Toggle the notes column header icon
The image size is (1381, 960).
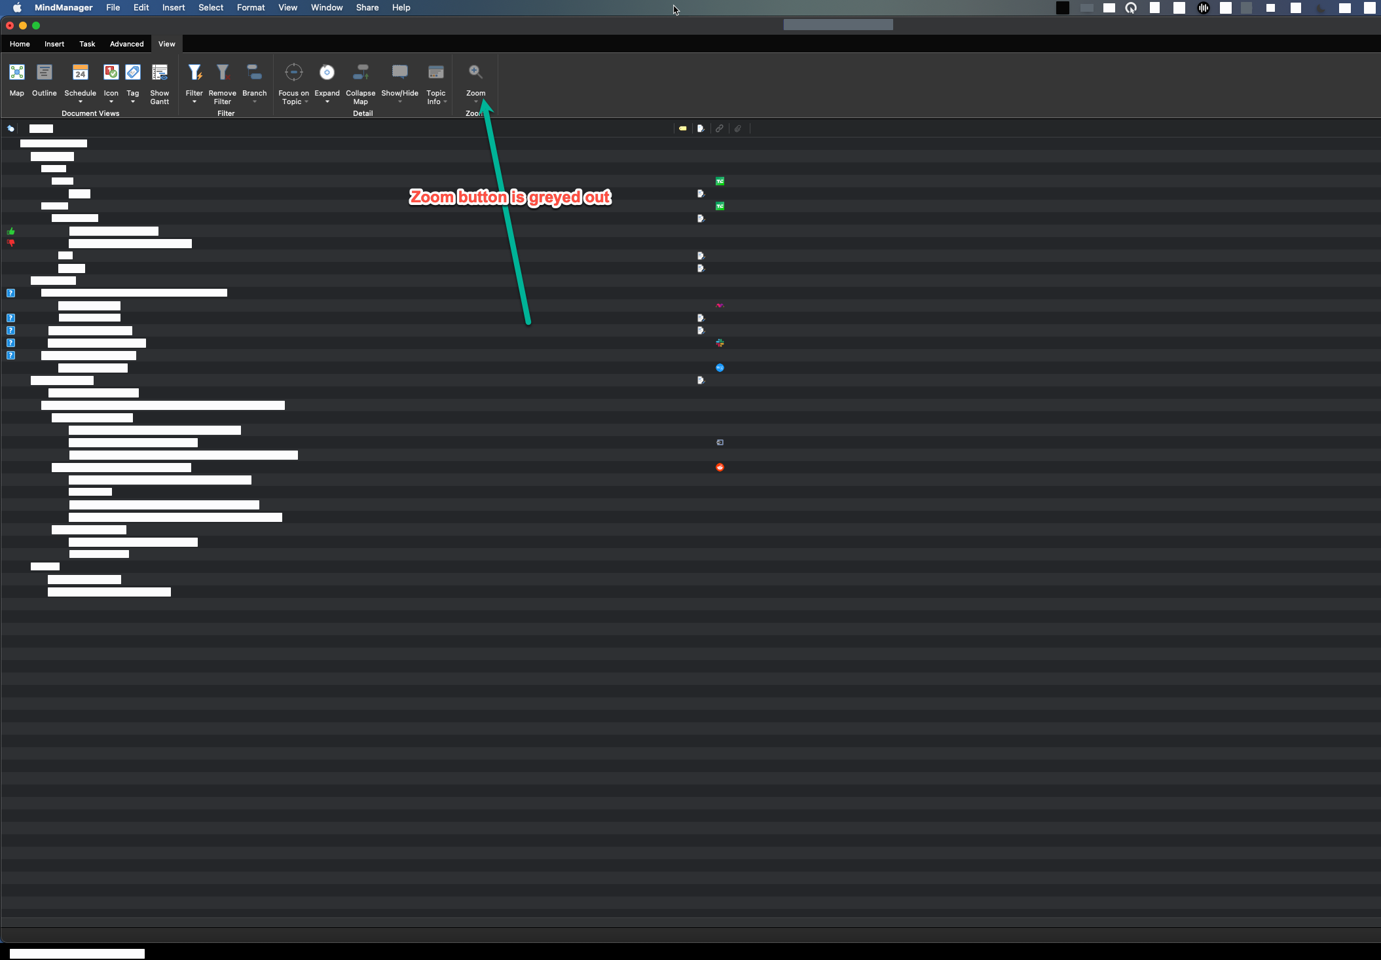click(x=701, y=129)
